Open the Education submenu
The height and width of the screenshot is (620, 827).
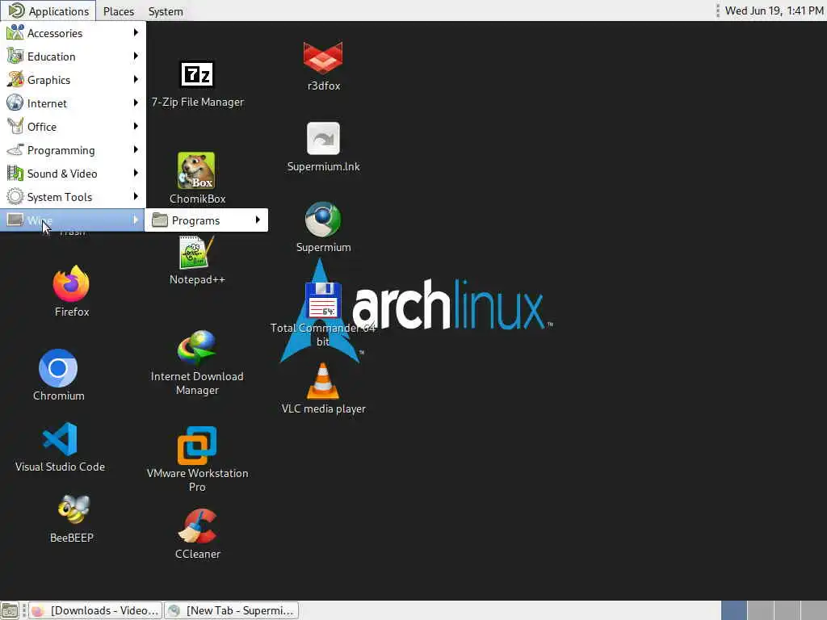pos(73,57)
